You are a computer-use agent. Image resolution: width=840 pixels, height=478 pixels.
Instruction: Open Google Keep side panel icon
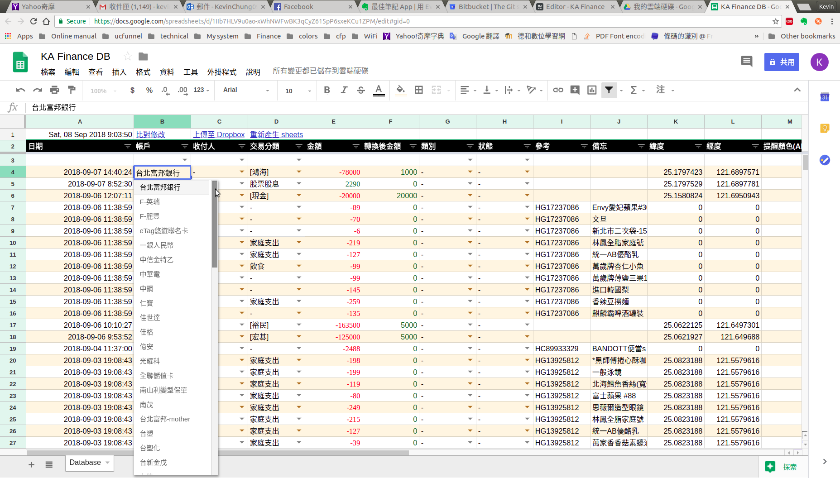(x=825, y=129)
